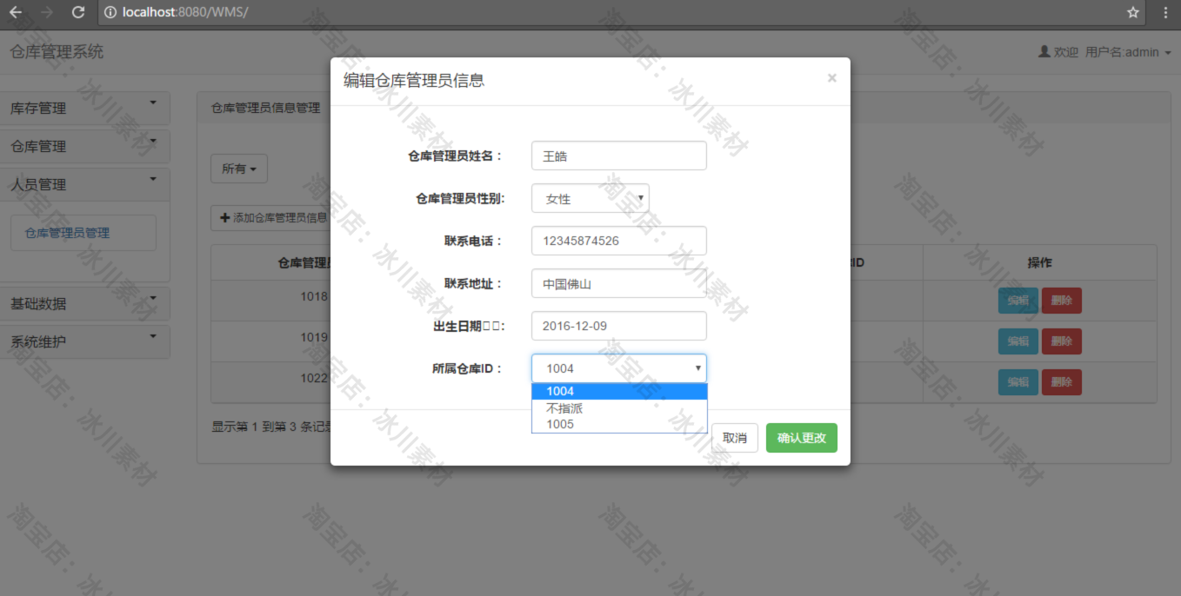The image size is (1181, 596).
Task: Edit the row with ID 1019
Action: coord(1018,341)
